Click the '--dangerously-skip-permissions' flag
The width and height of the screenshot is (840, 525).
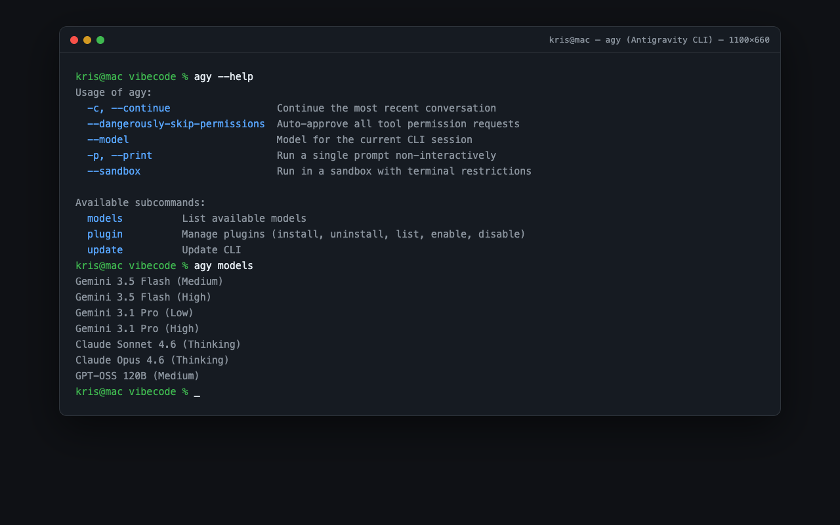pyautogui.click(x=176, y=124)
